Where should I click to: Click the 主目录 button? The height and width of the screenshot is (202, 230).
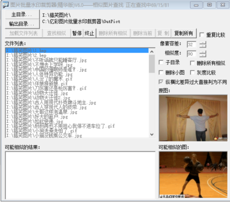click(22, 14)
